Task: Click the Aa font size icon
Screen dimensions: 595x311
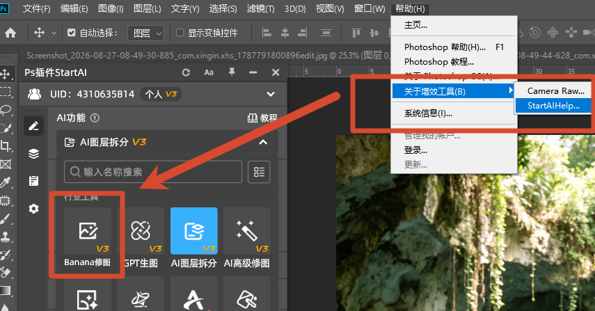Action: pyautogui.click(x=209, y=72)
